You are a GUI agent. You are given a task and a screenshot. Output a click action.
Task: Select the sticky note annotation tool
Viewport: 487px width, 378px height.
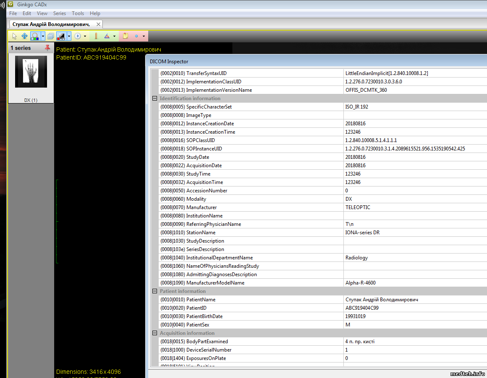[125, 36]
